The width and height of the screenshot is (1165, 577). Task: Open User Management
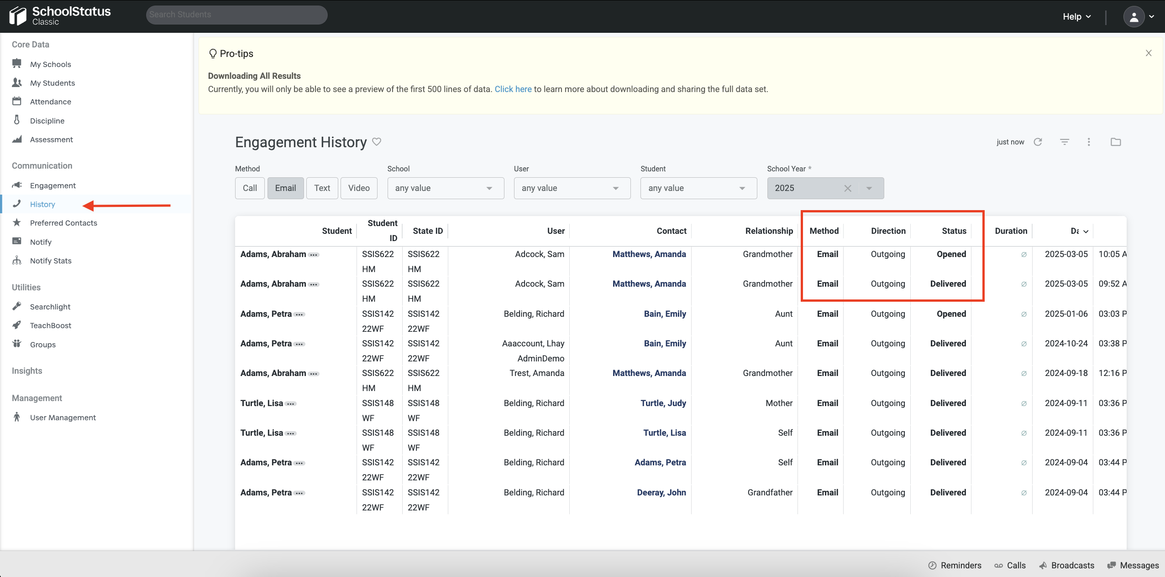[63, 417]
